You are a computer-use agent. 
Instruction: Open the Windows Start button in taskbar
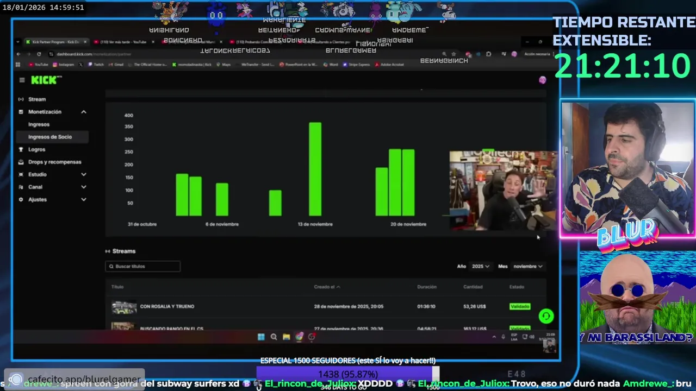click(x=261, y=337)
